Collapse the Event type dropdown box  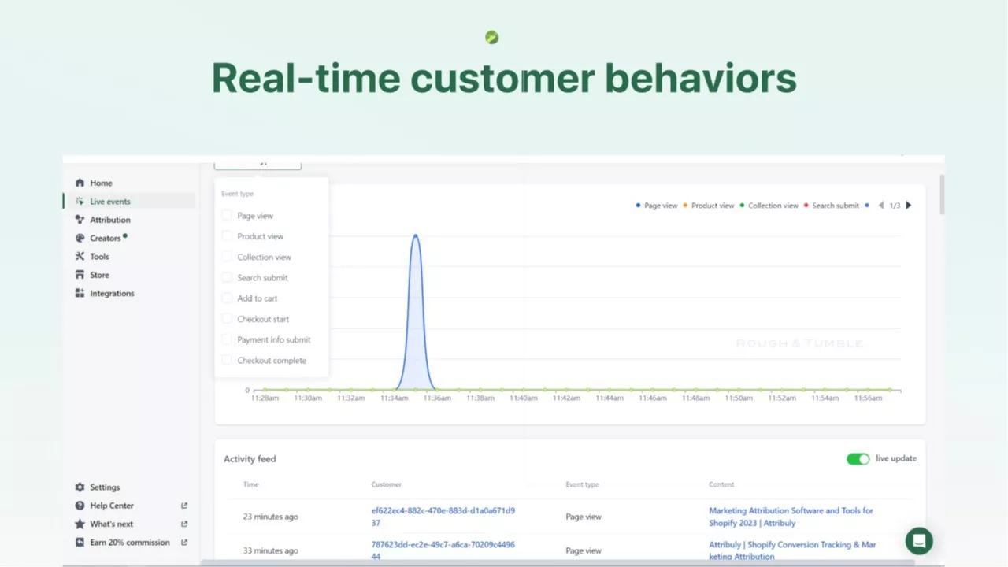click(258, 164)
